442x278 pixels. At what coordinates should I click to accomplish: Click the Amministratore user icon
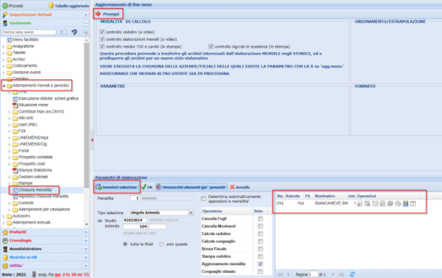click(x=5, y=249)
